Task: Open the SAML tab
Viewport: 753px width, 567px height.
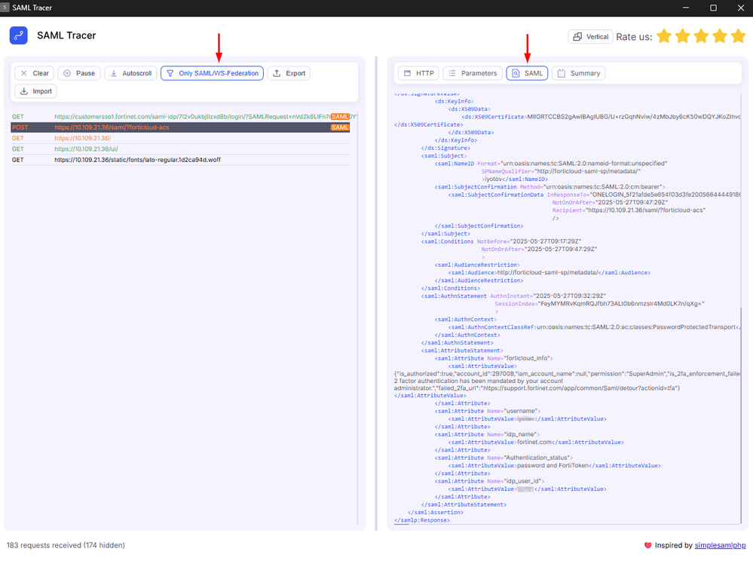Action: pyautogui.click(x=527, y=73)
